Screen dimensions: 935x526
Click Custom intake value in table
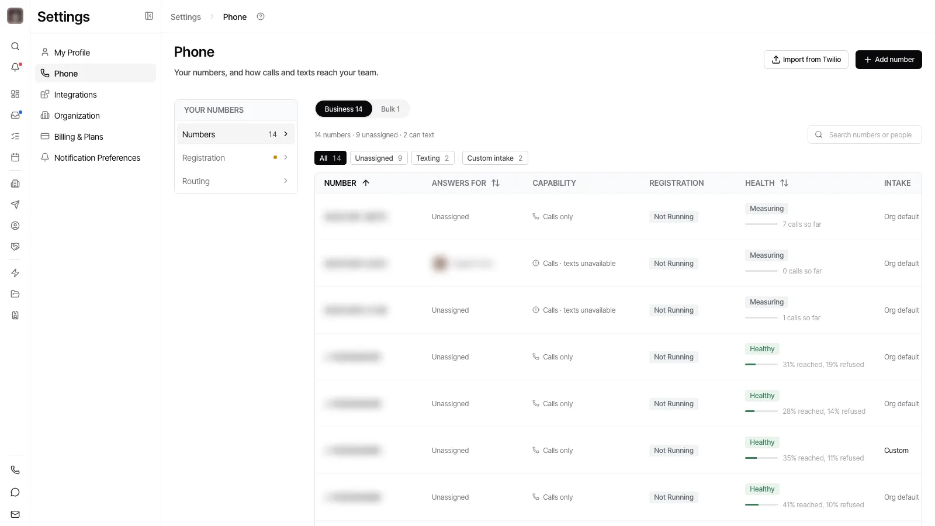pos(896,451)
